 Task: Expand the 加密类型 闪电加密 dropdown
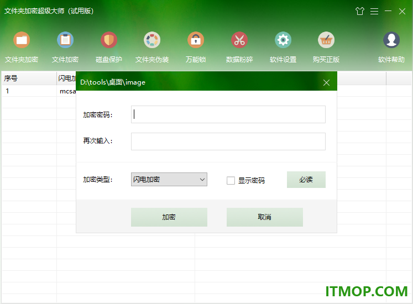(169, 180)
